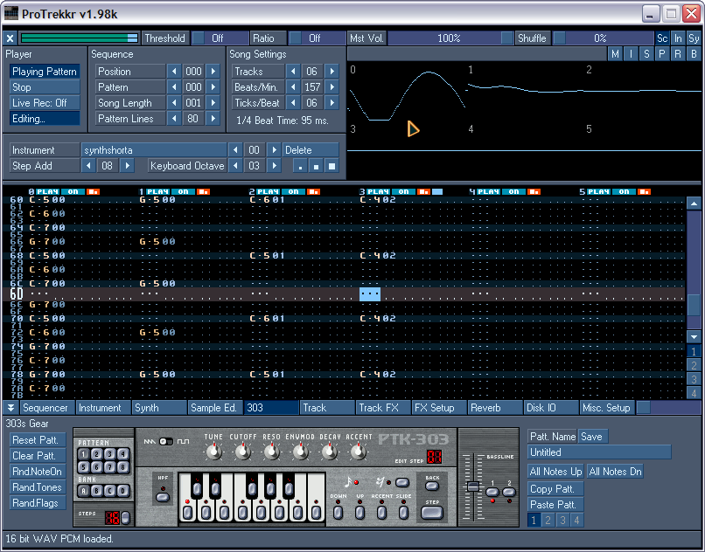705x552 pixels.
Task: Increase Beats/Min. with right arrow
Action: click(332, 87)
